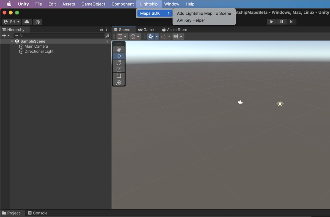Click the Directional Light sun gizmo
This screenshot has height=217, width=330.
280,104
